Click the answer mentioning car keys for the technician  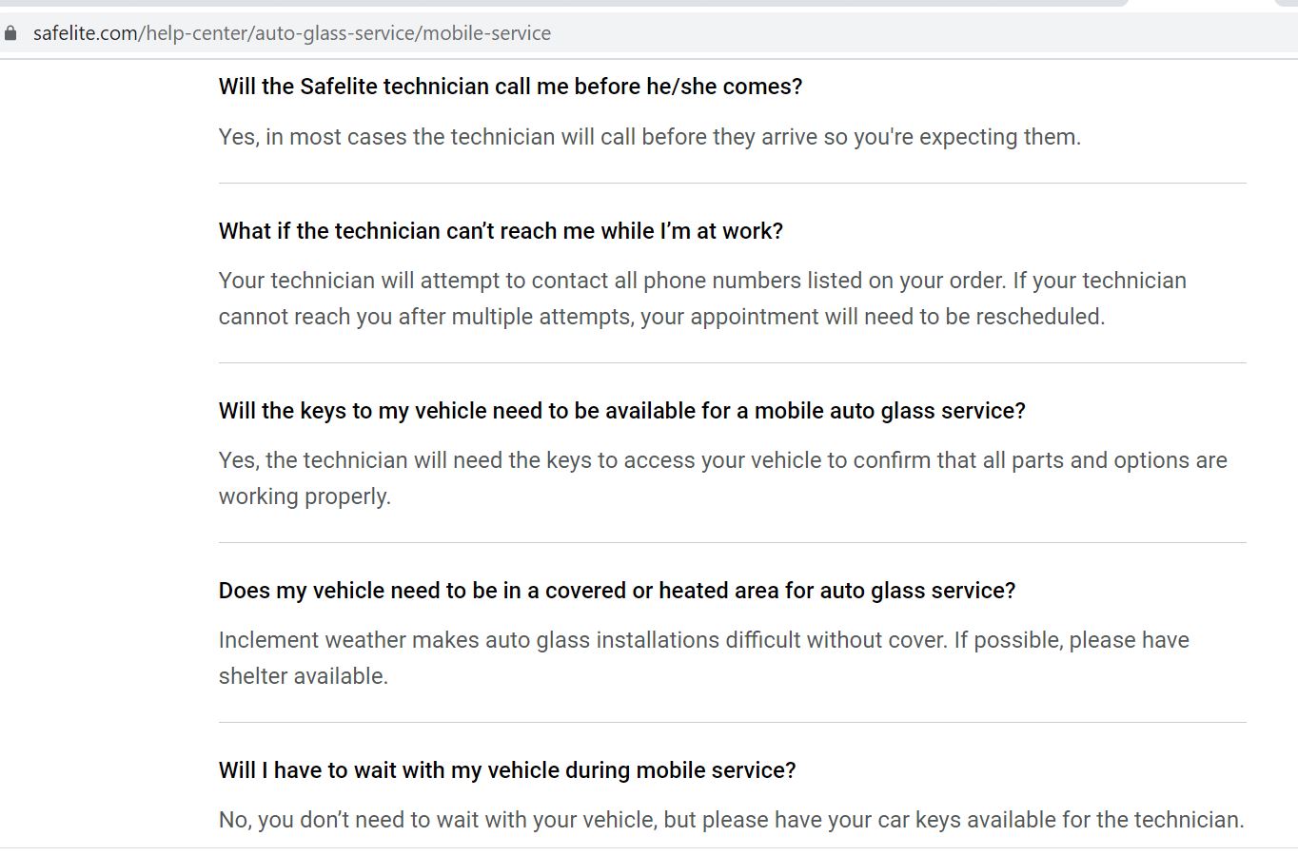coord(731,819)
